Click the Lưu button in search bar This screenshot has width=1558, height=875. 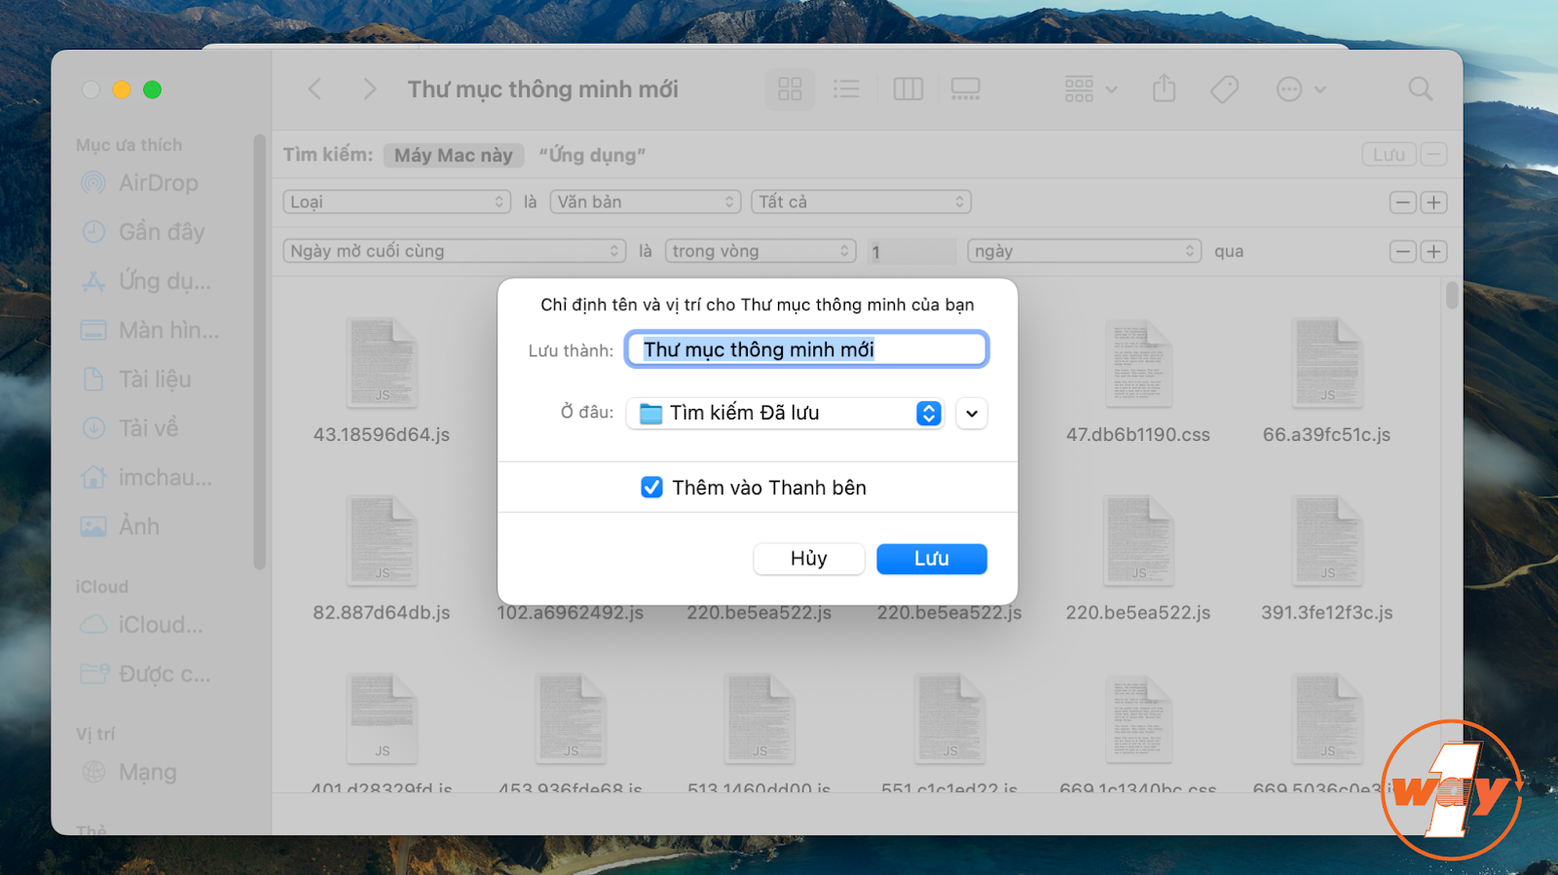coord(1389,155)
